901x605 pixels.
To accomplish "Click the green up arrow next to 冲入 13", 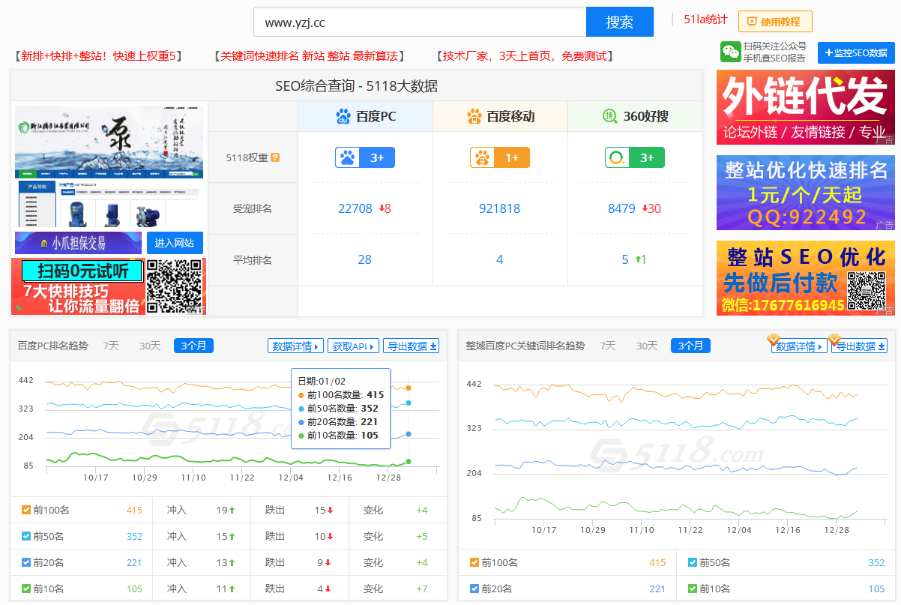I will coord(232,563).
